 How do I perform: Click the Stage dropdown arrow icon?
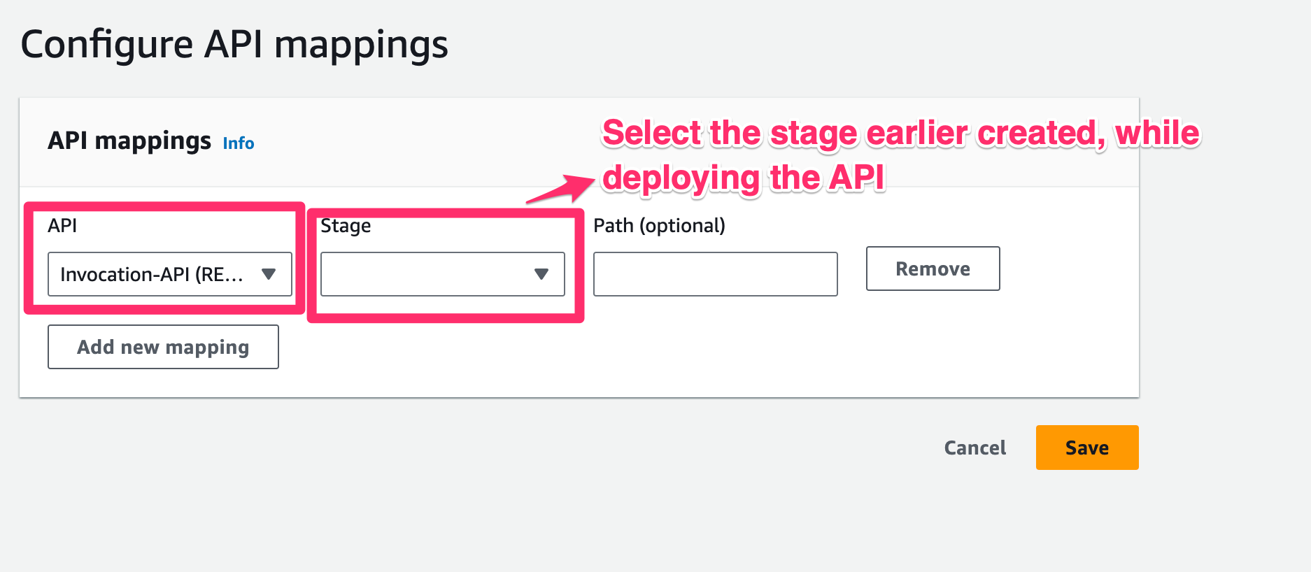[x=541, y=274]
